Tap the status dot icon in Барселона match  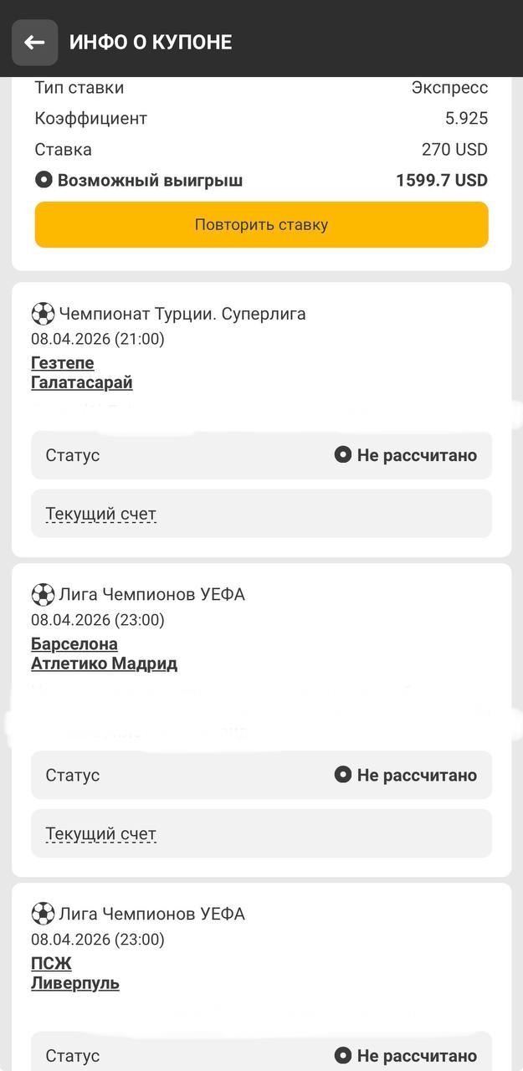tap(342, 775)
